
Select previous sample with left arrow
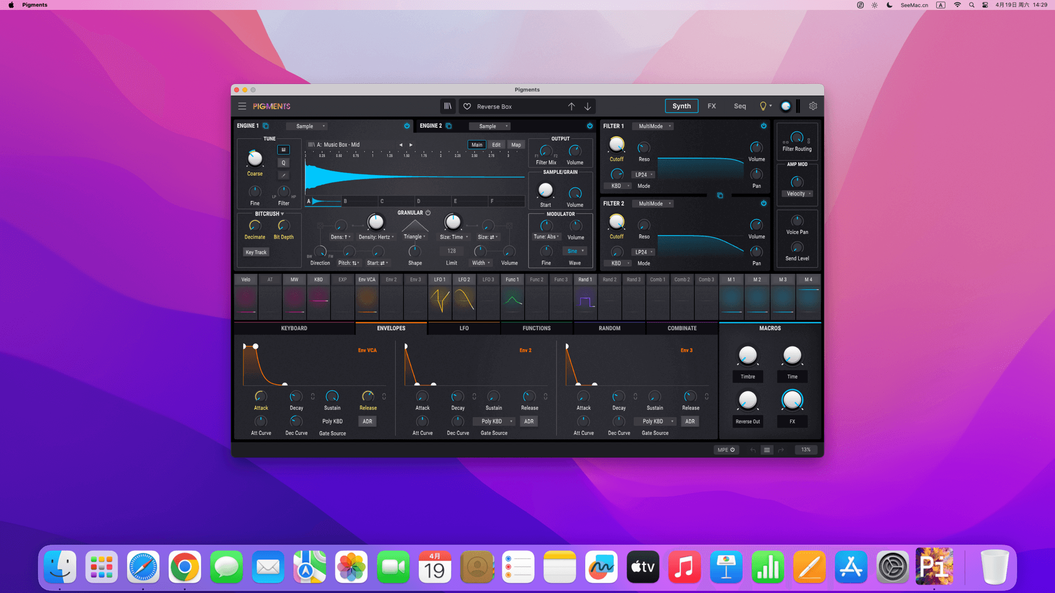[401, 145]
